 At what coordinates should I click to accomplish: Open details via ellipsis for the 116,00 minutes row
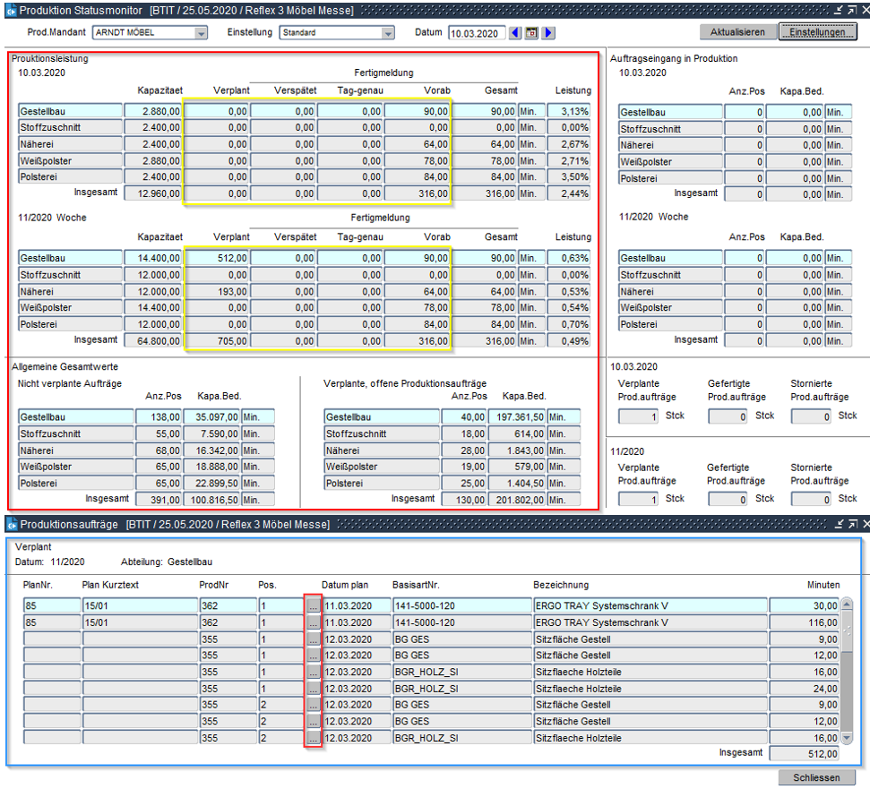(313, 622)
